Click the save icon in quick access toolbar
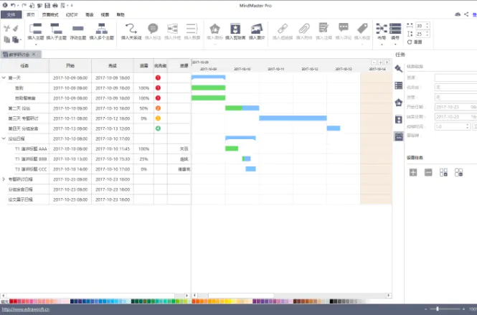The width and height of the screenshot is (477, 315). pos(47,5)
